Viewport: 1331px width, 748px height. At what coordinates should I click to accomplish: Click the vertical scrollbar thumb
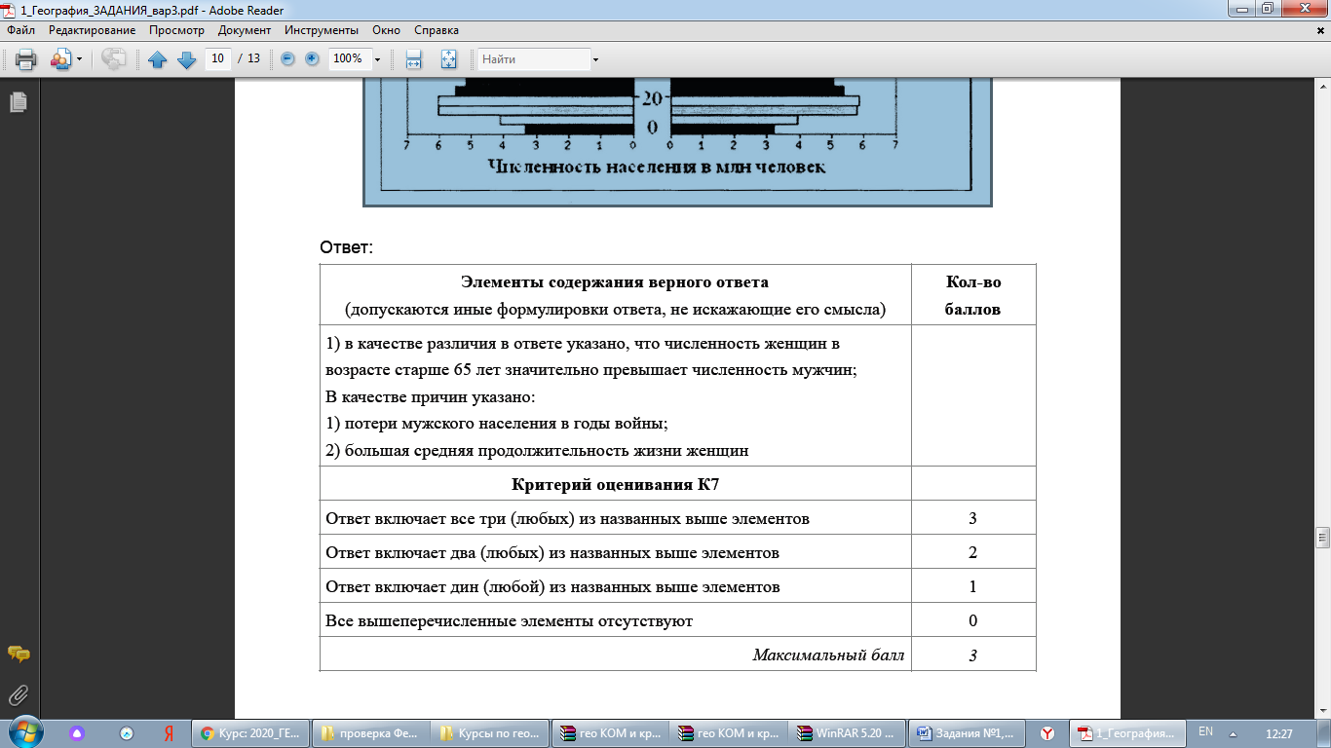1322,536
